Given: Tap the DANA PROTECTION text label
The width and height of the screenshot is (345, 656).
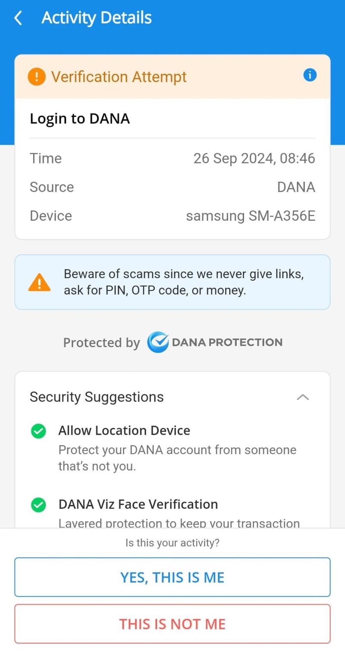Looking at the screenshot, I should click(227, 342).
